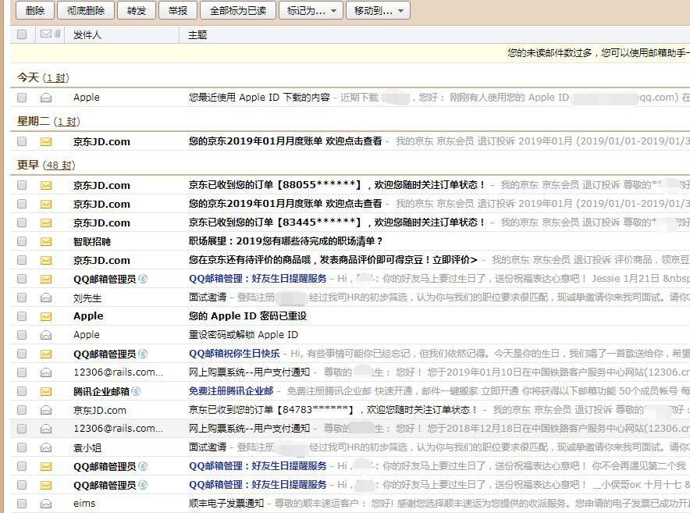Click the 主题 column header
The height and width of the screenshot is (513, 690).
[x=197, y=35]
